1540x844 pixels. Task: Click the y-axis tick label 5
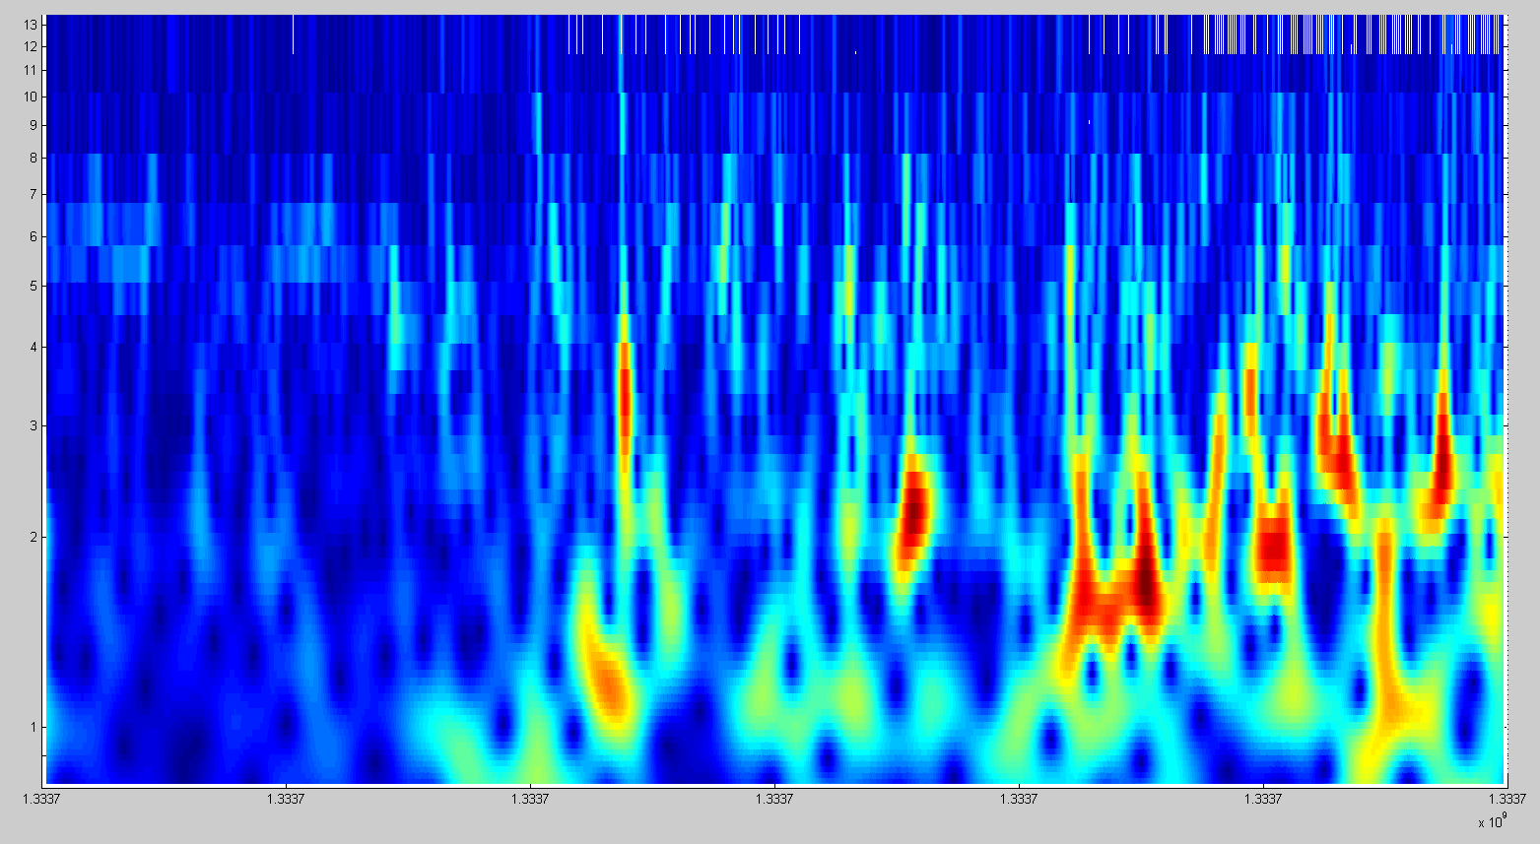click(x=33, y=287)
